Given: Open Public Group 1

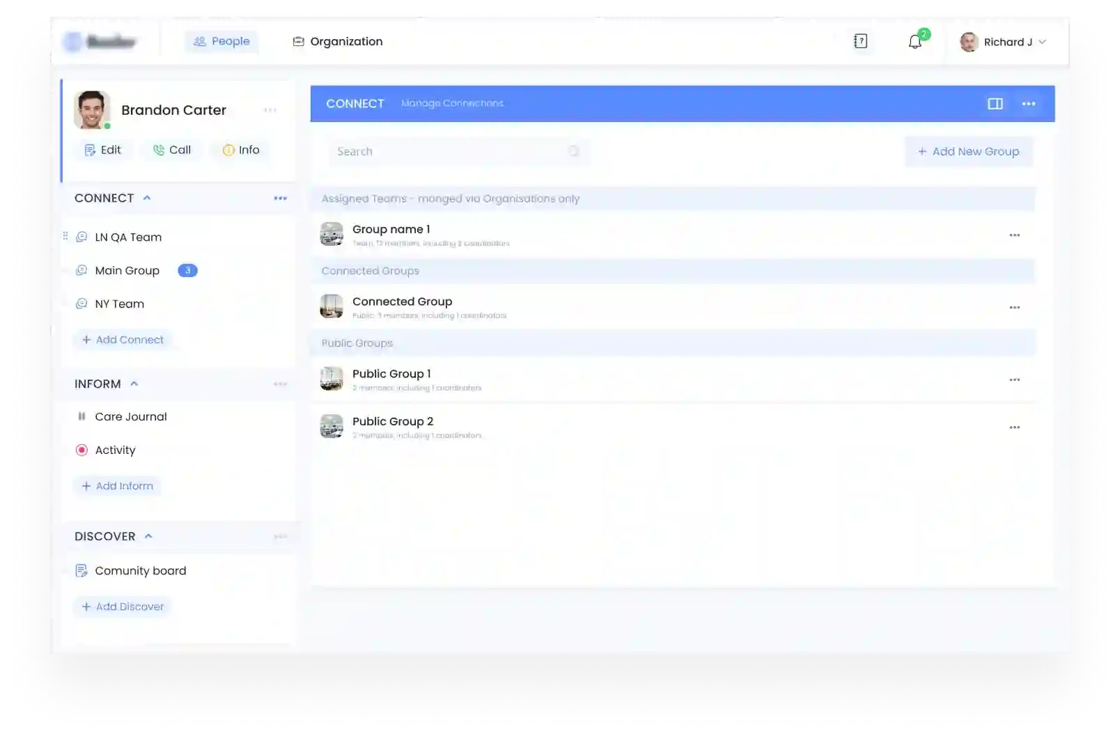Looking at the screenshot, I should 391,374.
